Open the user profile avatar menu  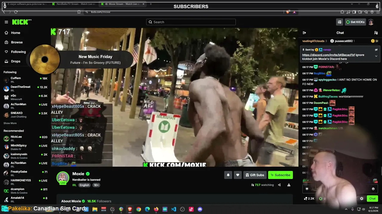pyautogui.click(x=371, y=22)
